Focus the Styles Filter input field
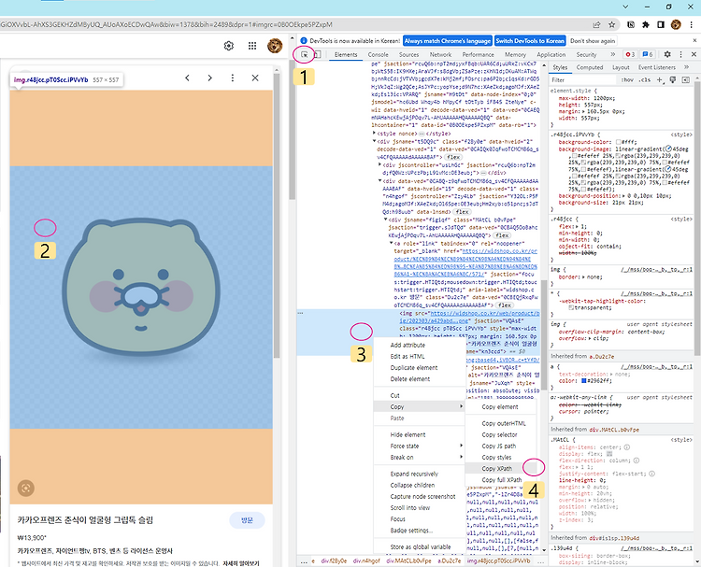701x567 pixels. pyautogui.click(x=583, y=80)
